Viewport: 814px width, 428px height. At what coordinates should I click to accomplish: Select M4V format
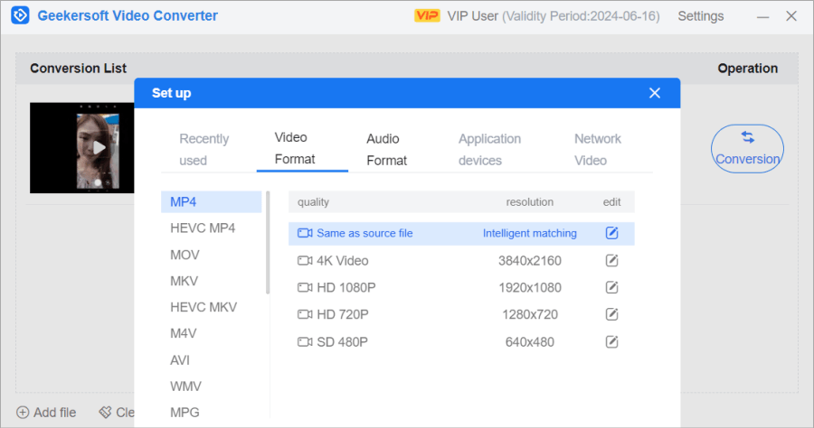183,334
